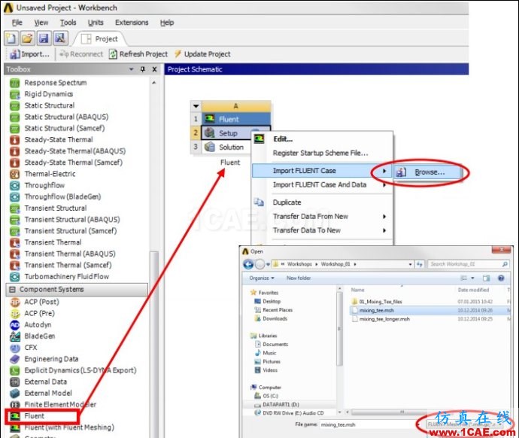
Task: Open the system A dropdown arrow
Action: (x=196, y=106)
